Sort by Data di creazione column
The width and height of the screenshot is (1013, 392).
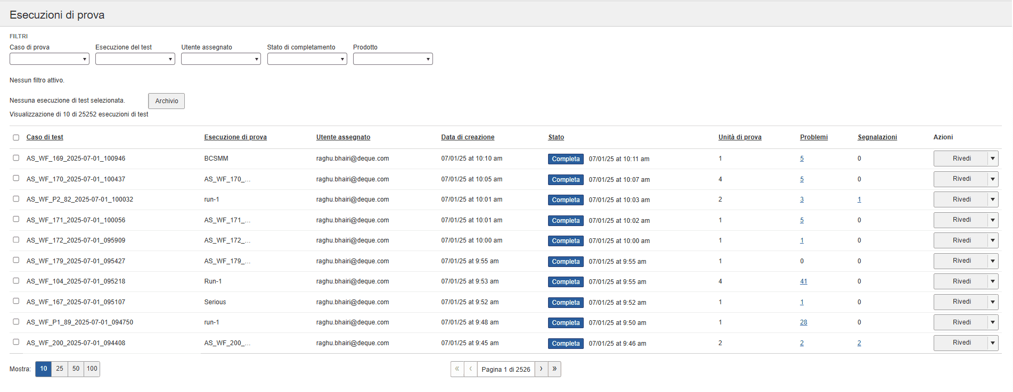coord(467,137)
